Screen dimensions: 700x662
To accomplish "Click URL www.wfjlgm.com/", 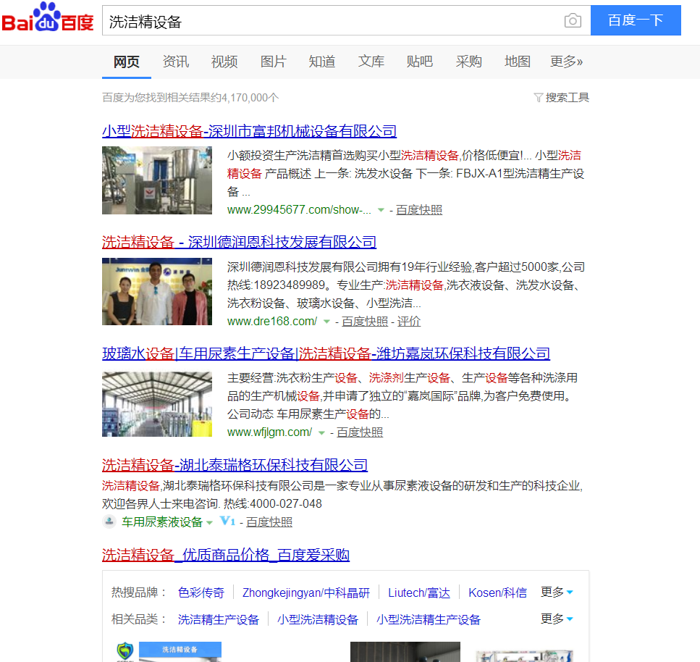I will [269, 432].
